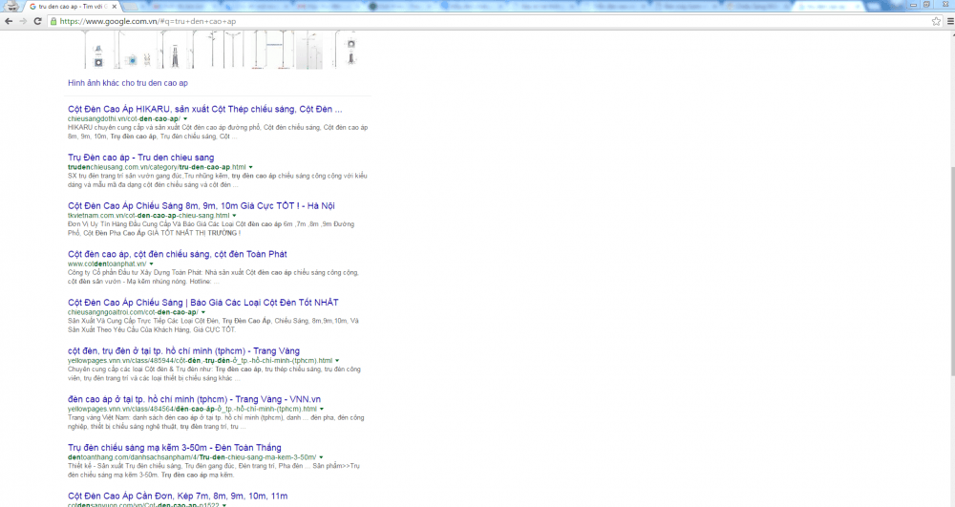Expand dropdown arrow beside tkvietnam.com.vn URL

click(234, 216)
